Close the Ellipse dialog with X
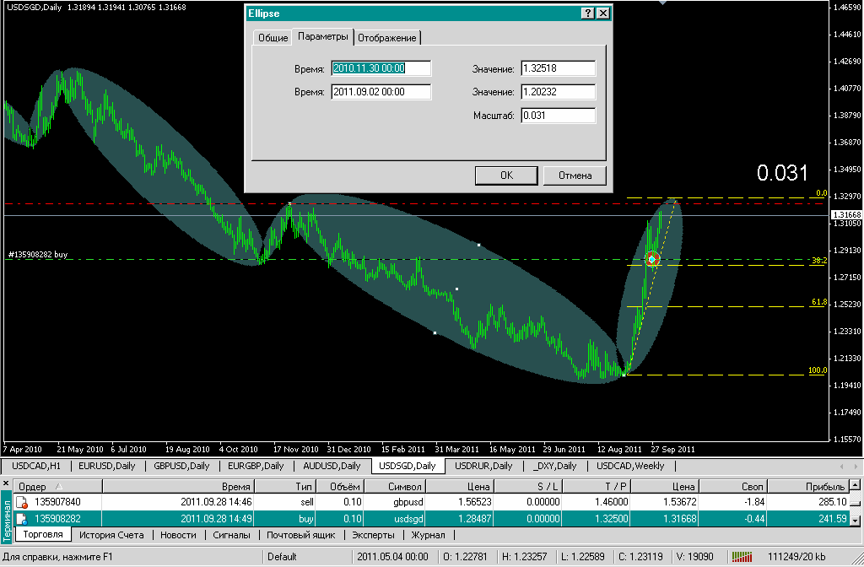864x567 pixels. (x=602, y=13)
